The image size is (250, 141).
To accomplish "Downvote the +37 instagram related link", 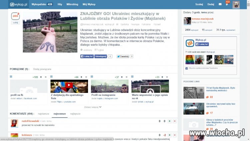I will click(127, 77).
